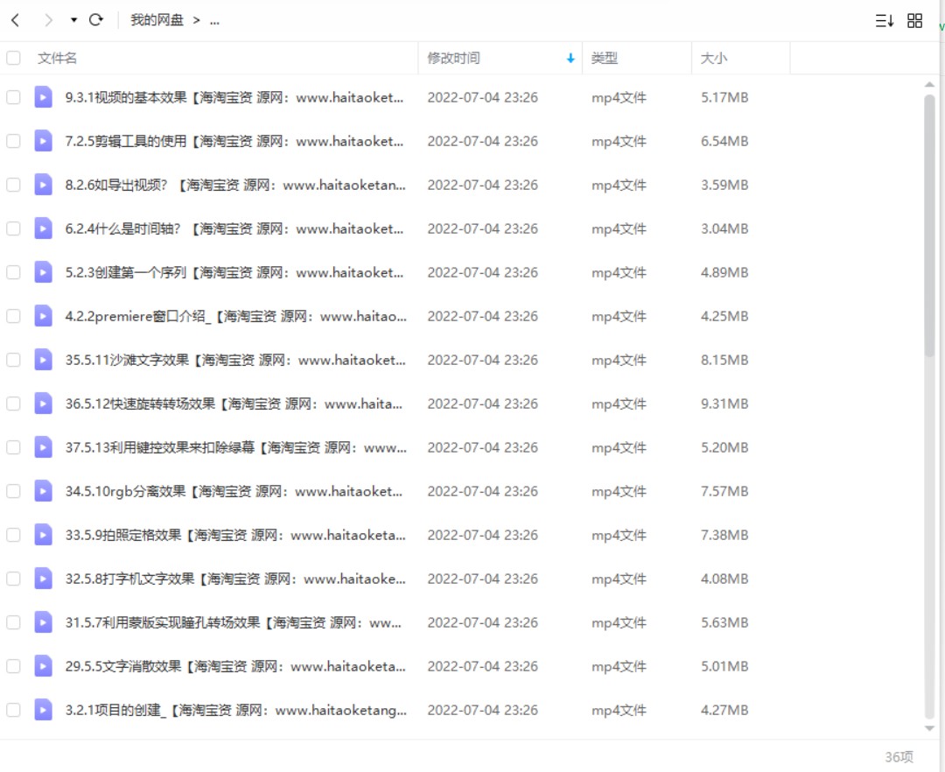Click the 7.57MB size cell
This screenshot has height=772, width=945.
tap(724, 491)
